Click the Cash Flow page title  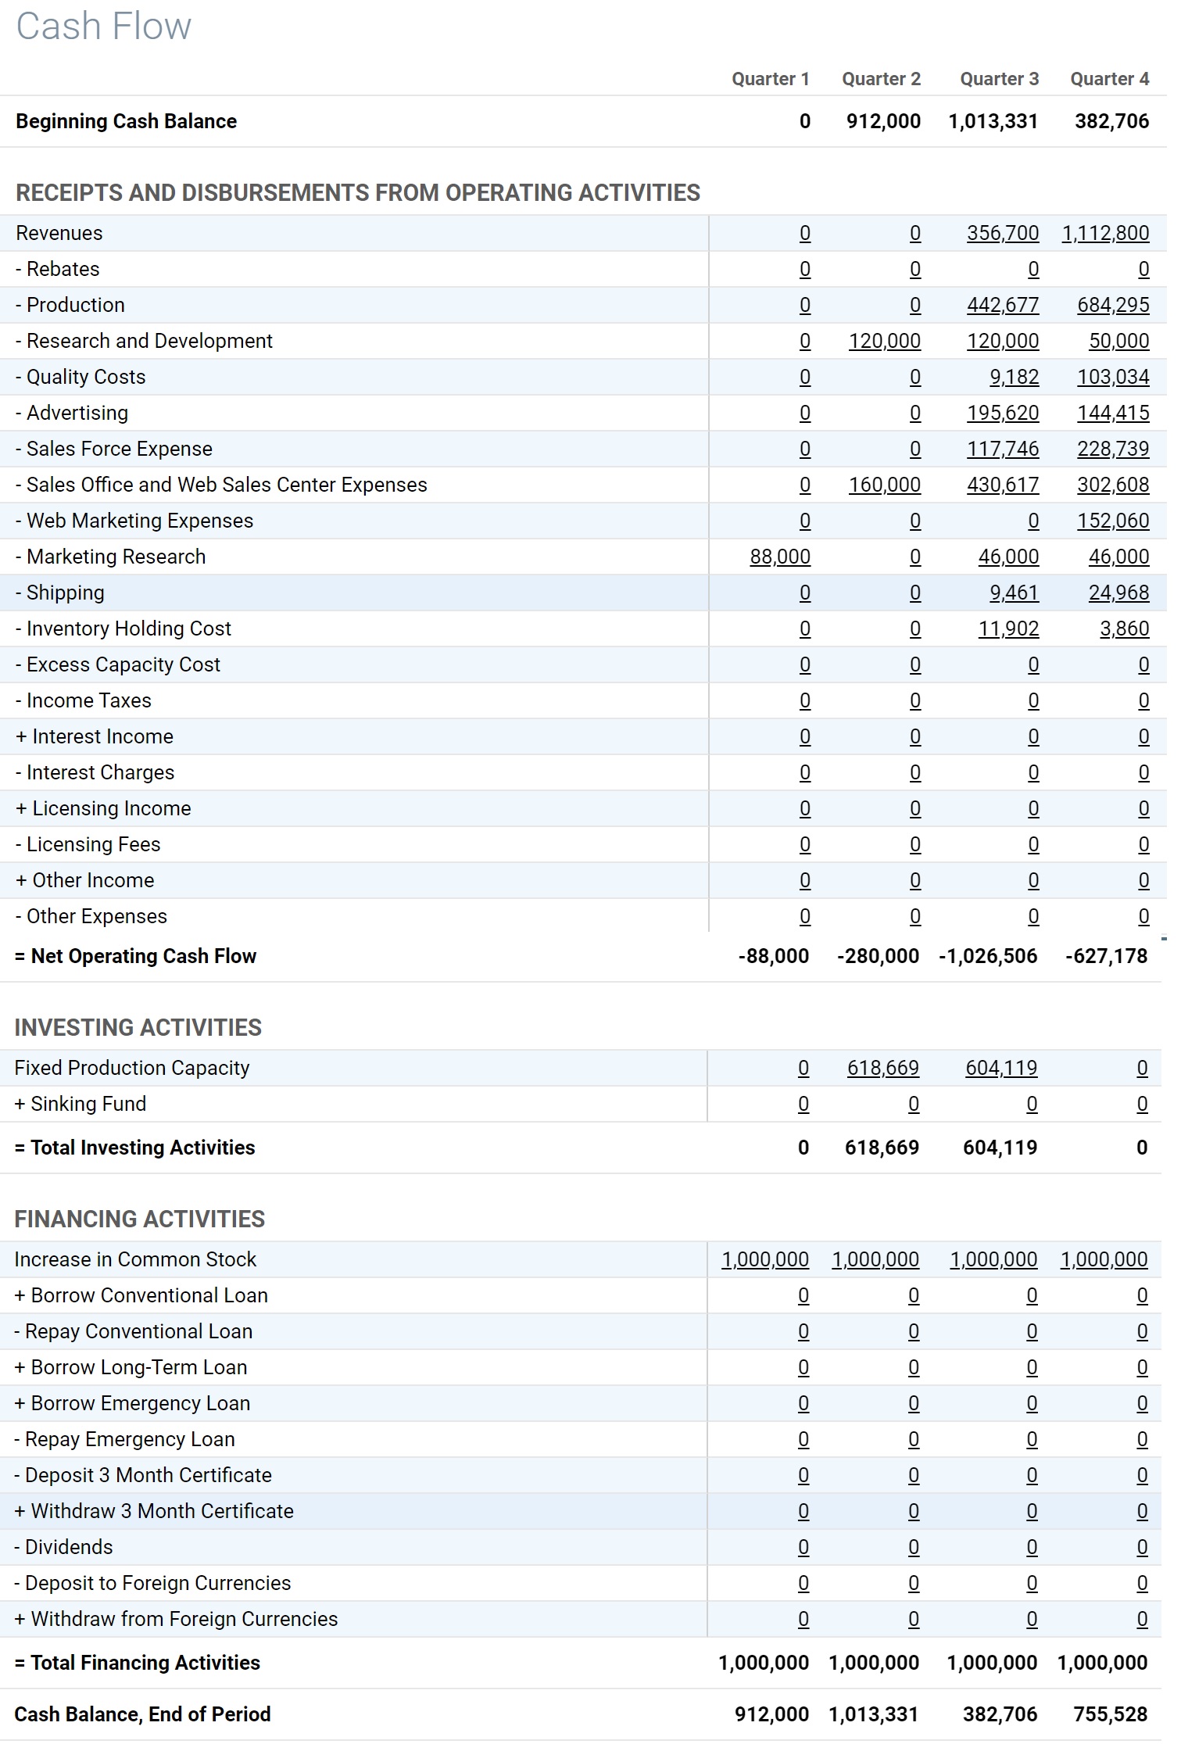click(103, 26)
